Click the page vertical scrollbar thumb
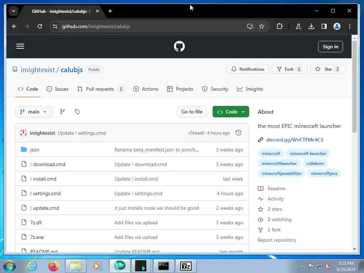Image resolution: width=364 pixels, height=273 pixels. (354, 86)
